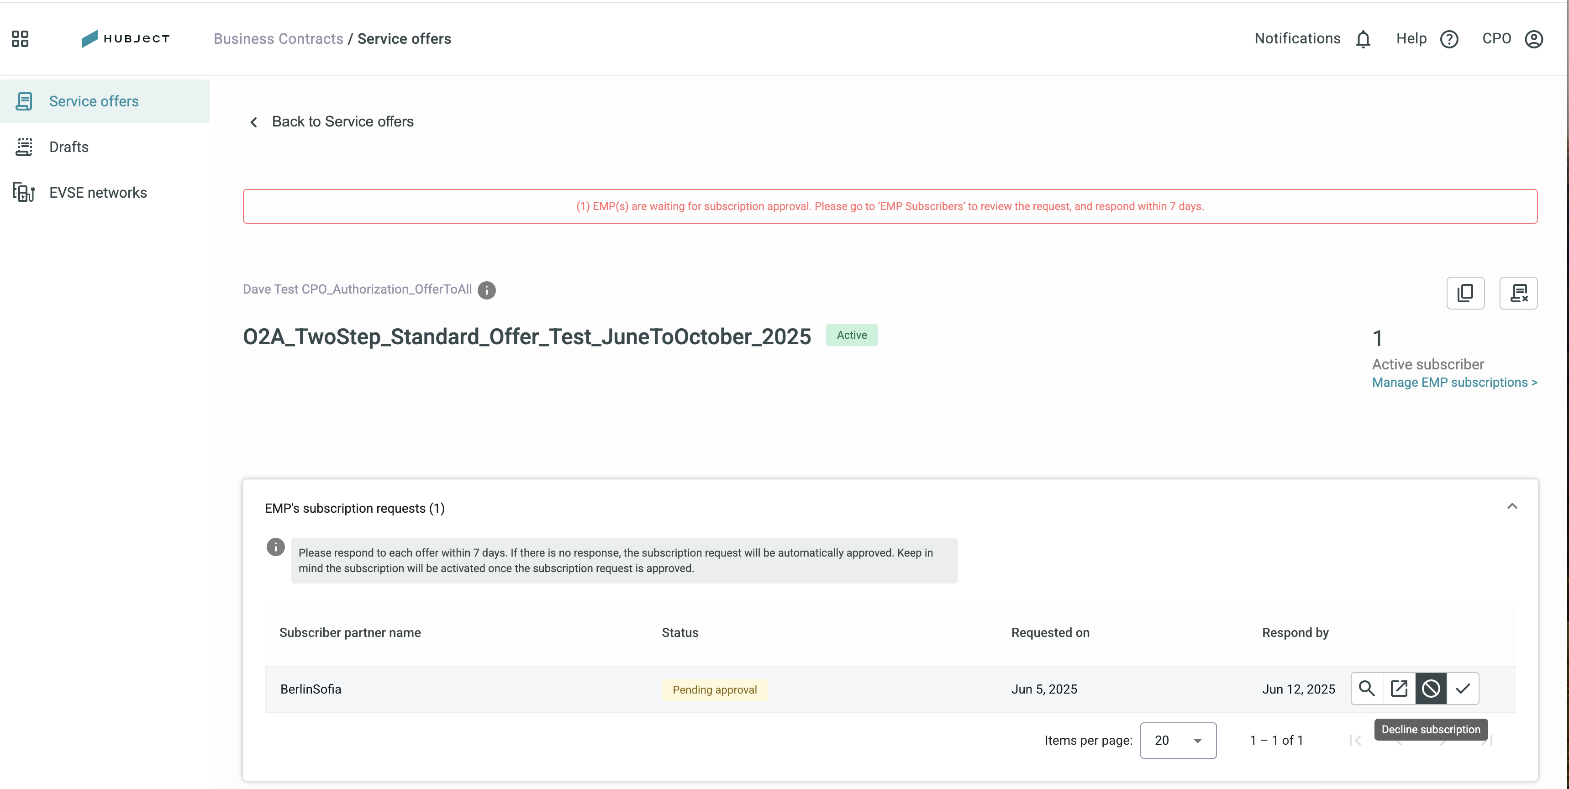Click the duplicate offer copy icon button

[x=1465, y=293]
